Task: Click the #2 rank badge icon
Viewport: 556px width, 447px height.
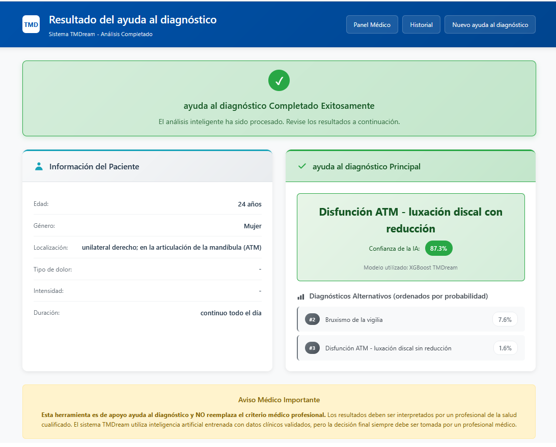Action: [312, 319]
